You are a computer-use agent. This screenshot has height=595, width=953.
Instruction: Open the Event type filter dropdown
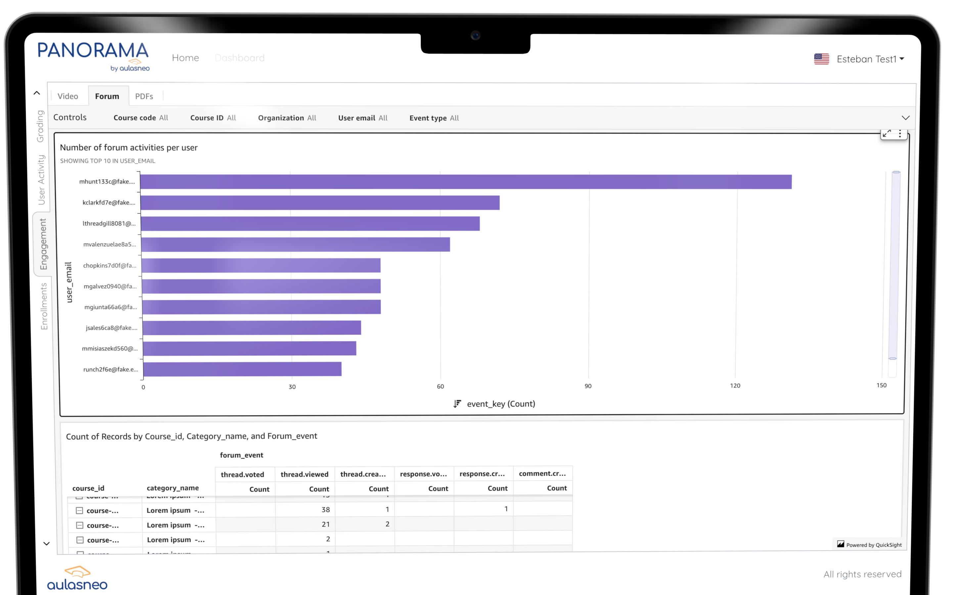[x=434, y=118]
